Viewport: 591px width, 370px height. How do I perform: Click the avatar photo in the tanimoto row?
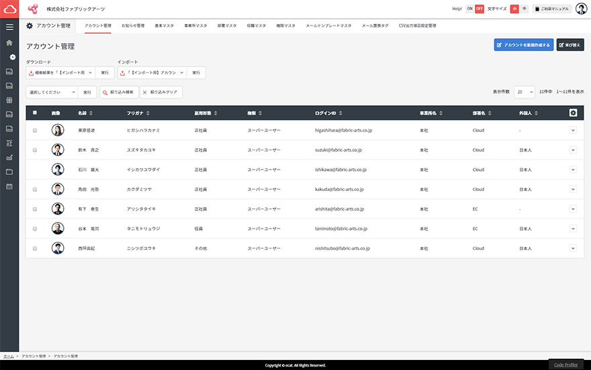[58, 229]
